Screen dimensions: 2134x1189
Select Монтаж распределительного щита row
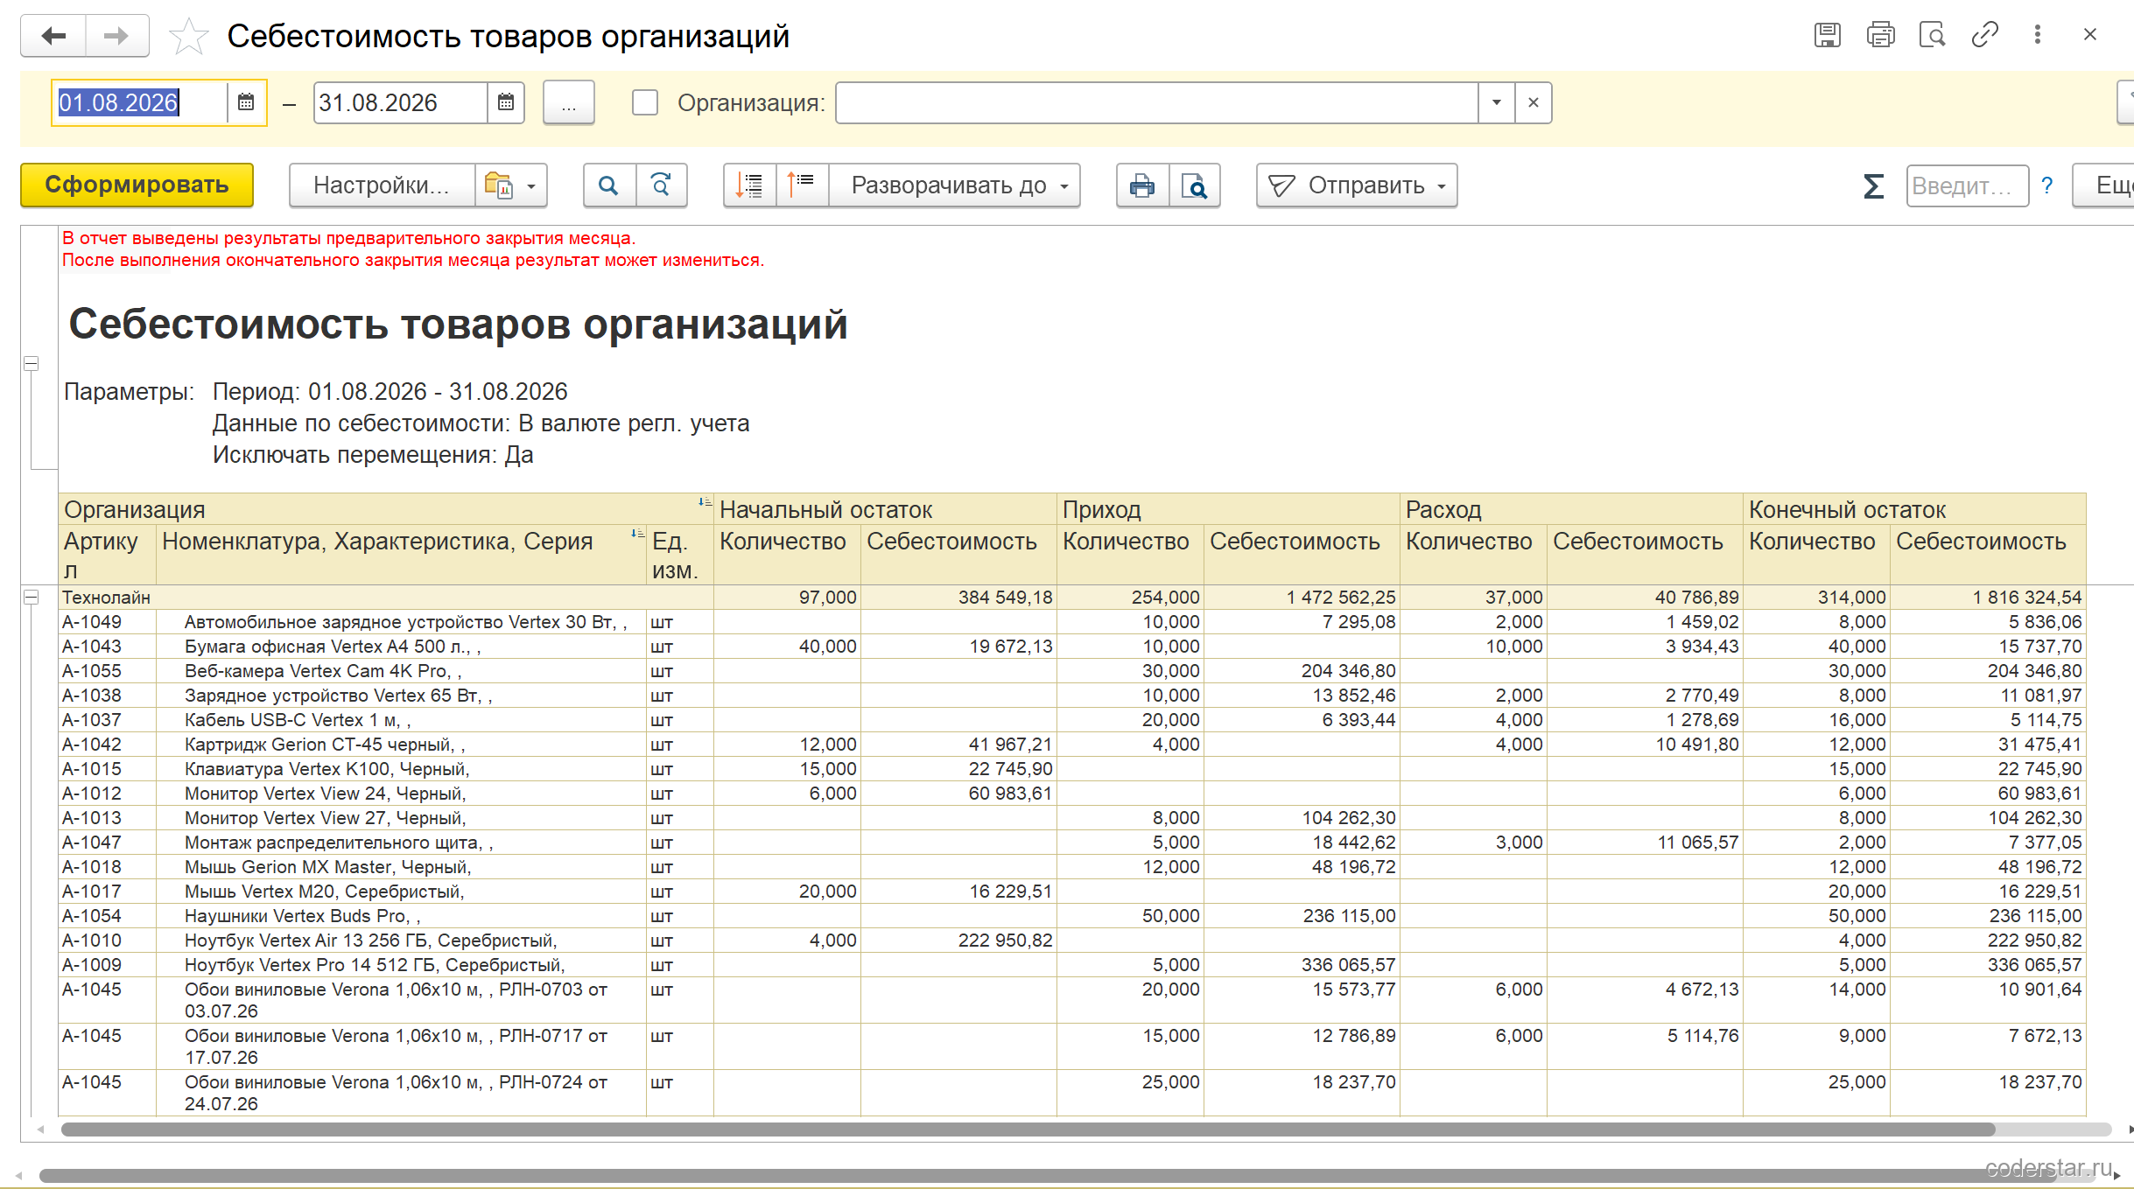1072,843
